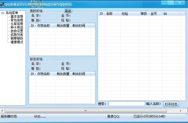Select 健康模式 tree item
This screenshot has height=123, width=188.
[17, 42]
